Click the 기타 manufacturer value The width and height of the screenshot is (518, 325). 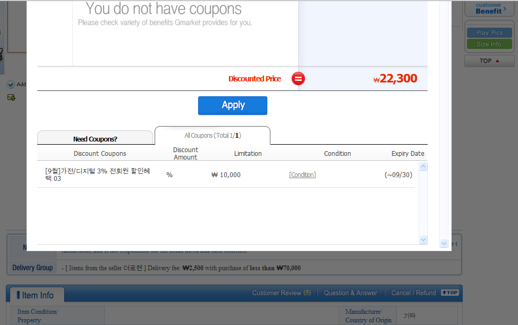409,316
